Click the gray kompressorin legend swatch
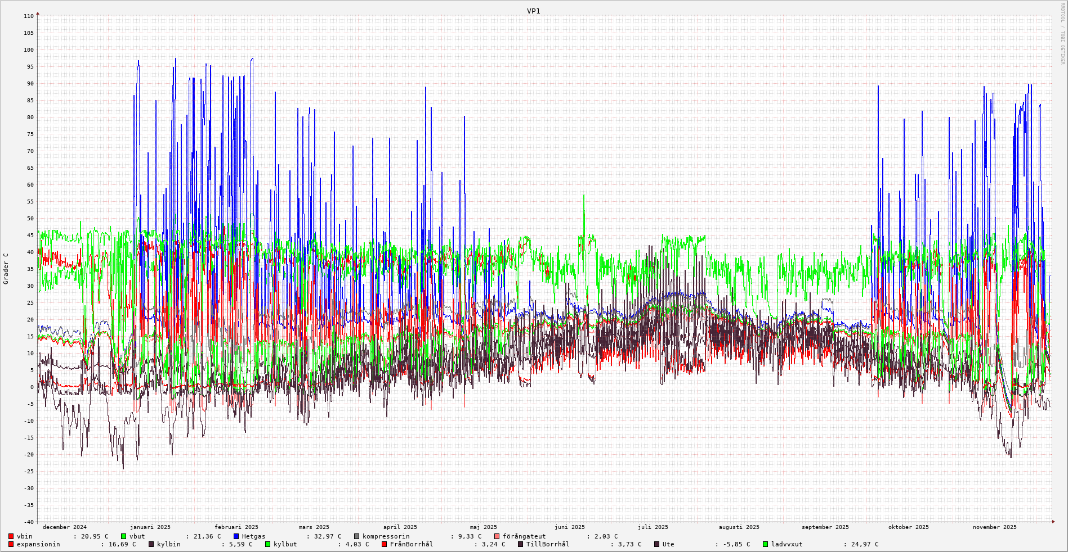Screen dimensions: 1068x552 (356, 536)
